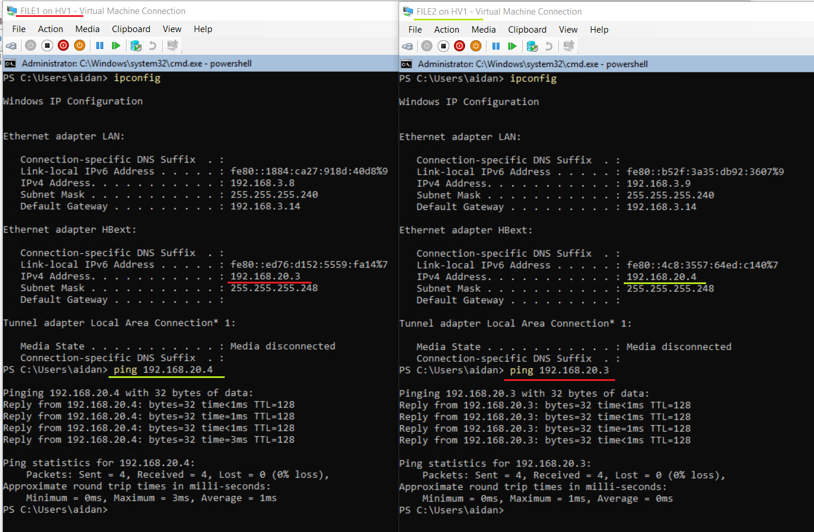This screenshot has width=814, height=532.
Task: Click Ethernet adapter LAN heading in FILE1
Action: pos(64,136)
